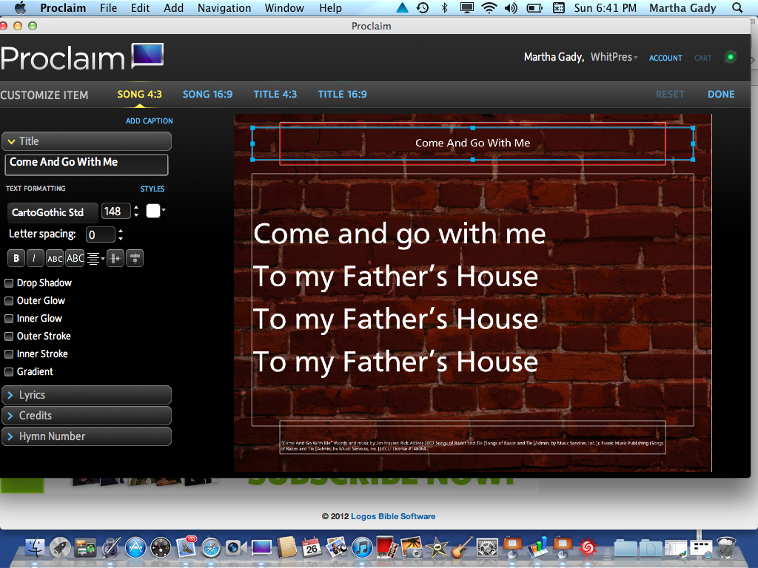Screen dimensions: 758x568
Task: Increase font size with the up arrow
Action: tap(136, 208)
